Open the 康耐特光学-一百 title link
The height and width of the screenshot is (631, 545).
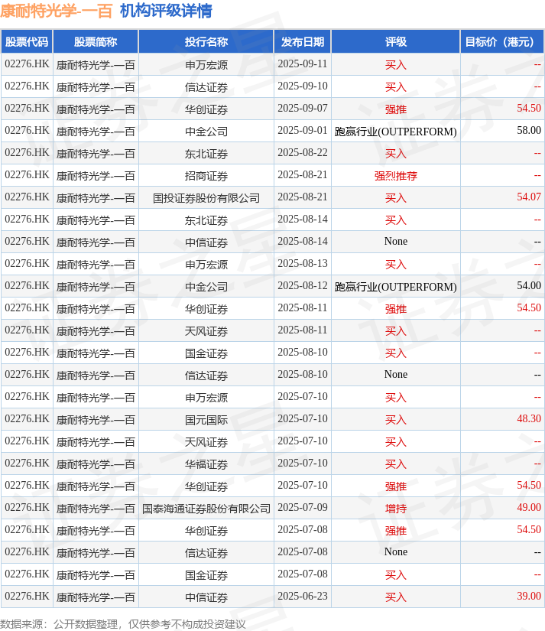point(57,11)
